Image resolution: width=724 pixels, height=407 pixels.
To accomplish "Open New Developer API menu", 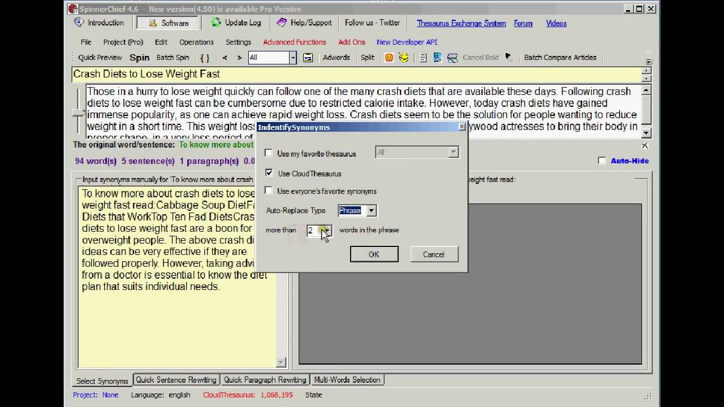I will [407, 42].
